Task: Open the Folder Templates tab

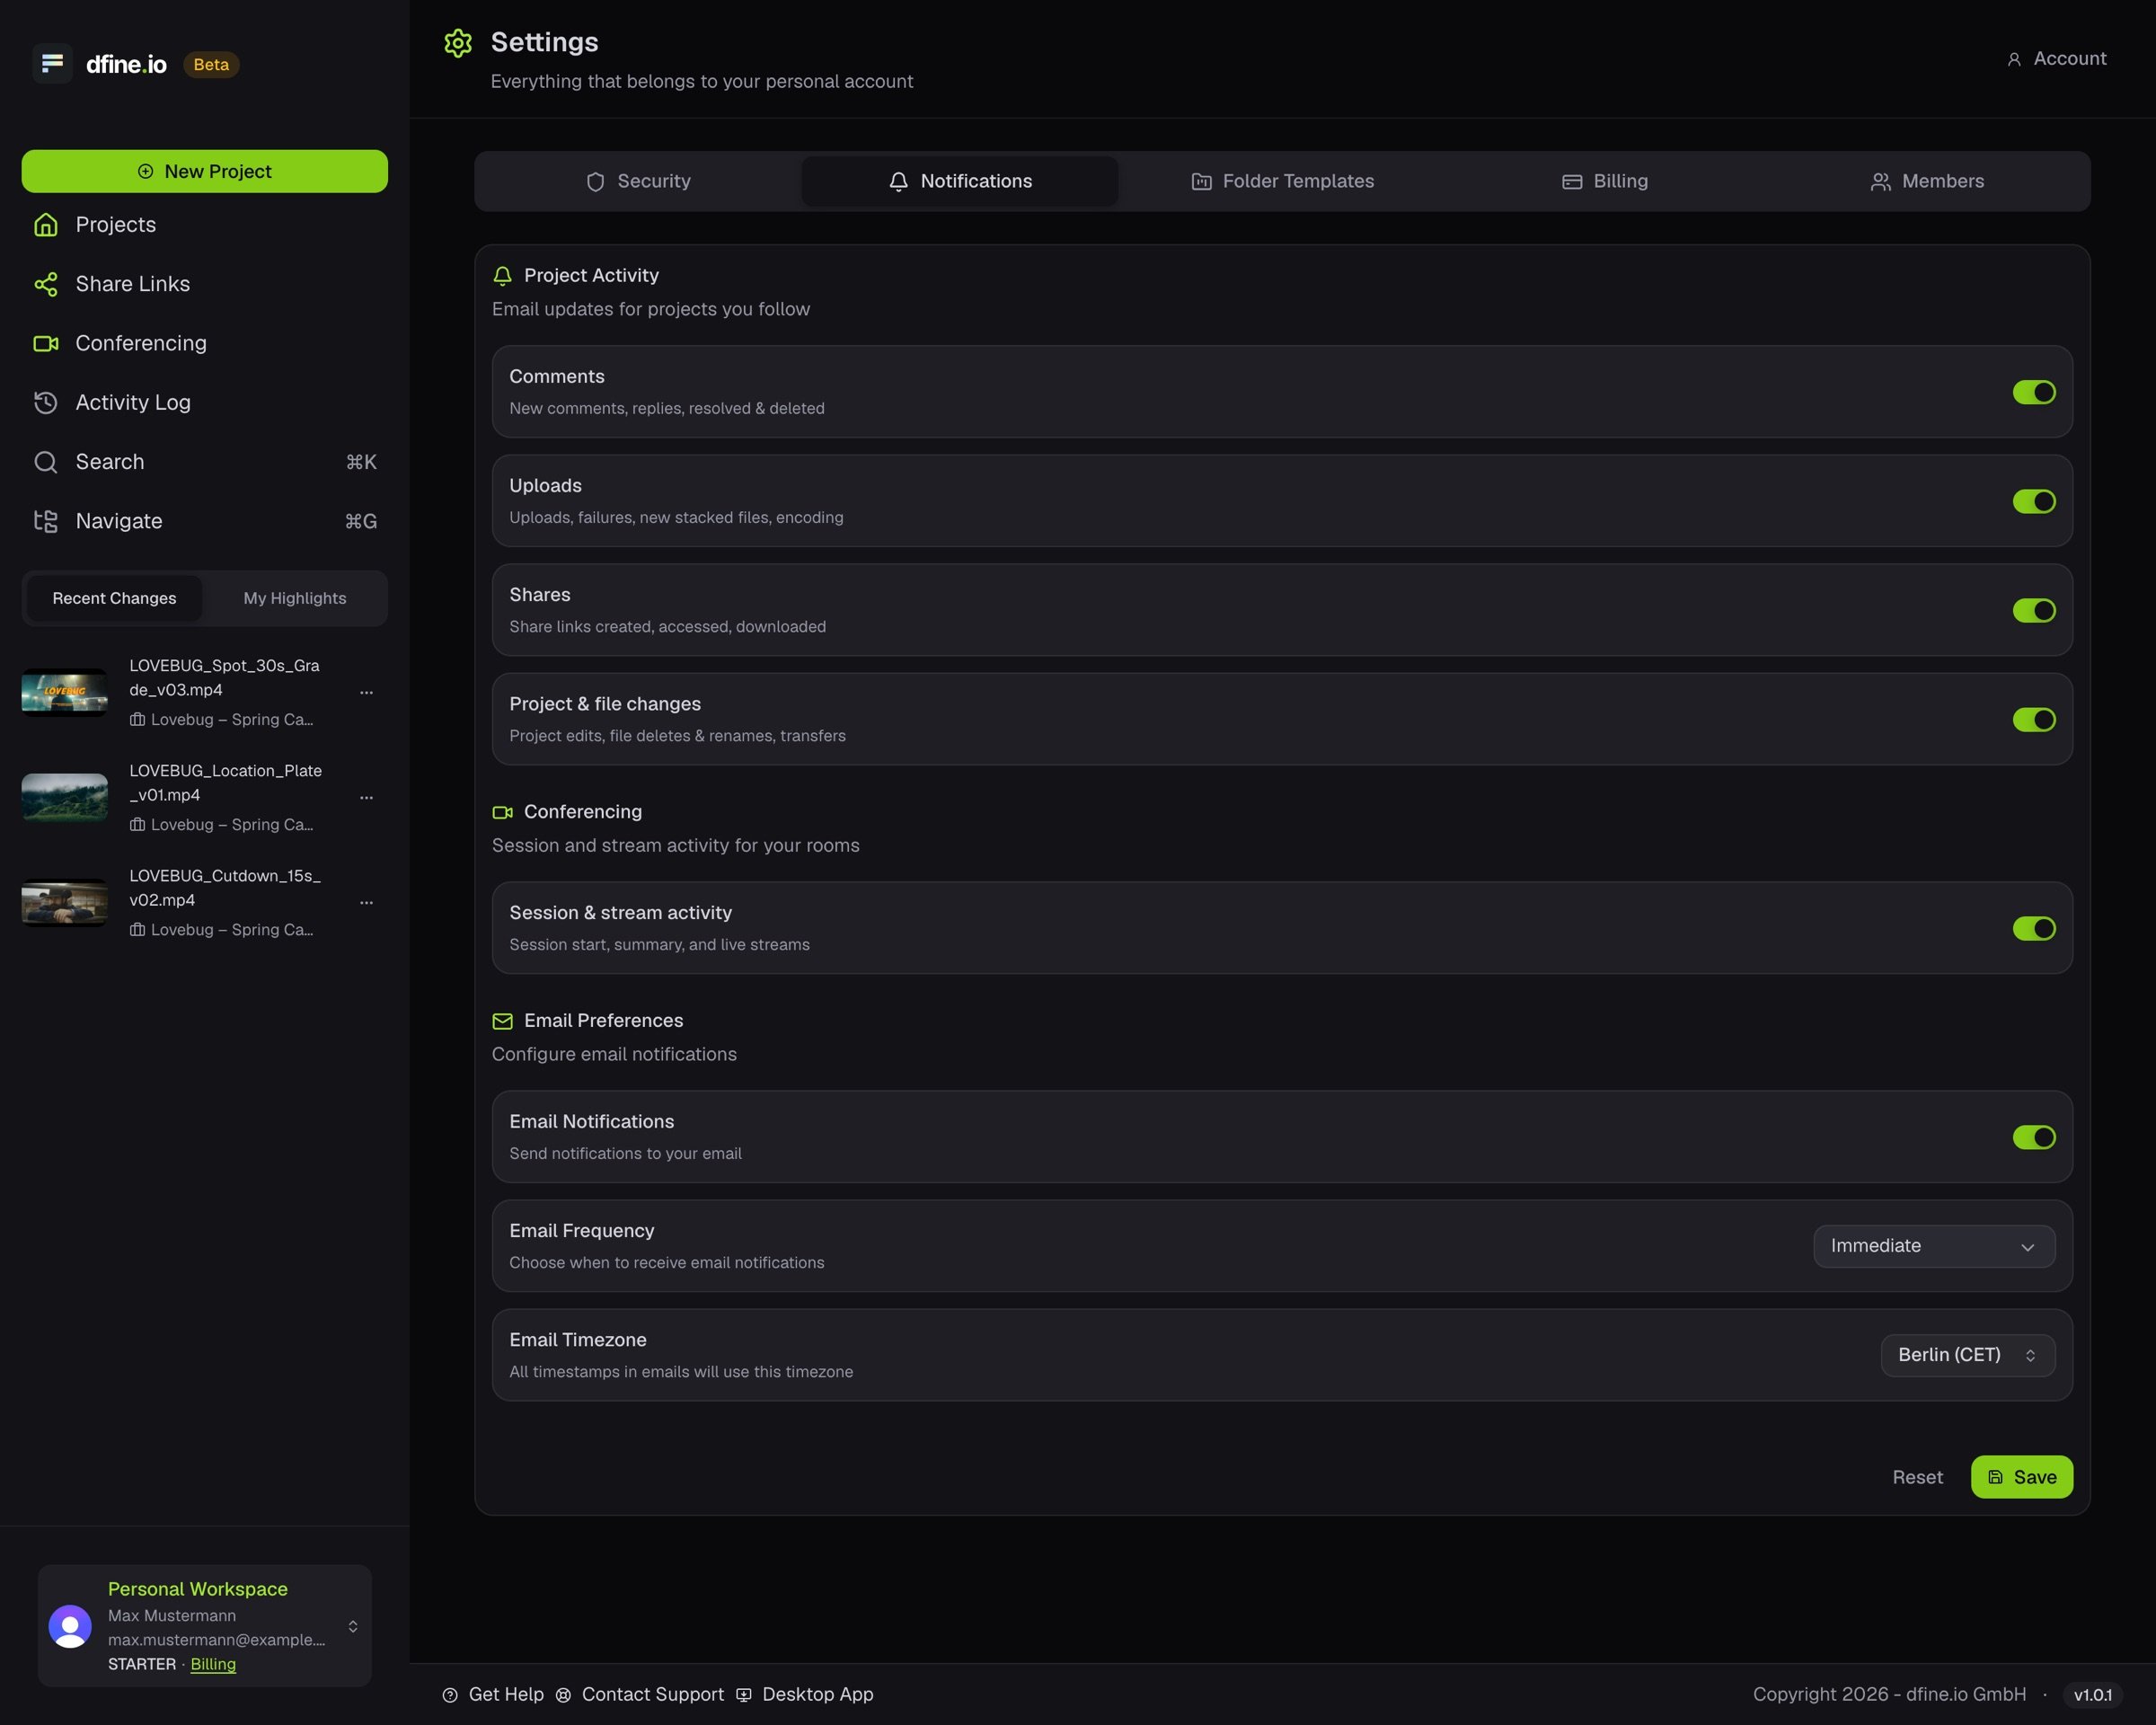Action: tap(1283, 181)
